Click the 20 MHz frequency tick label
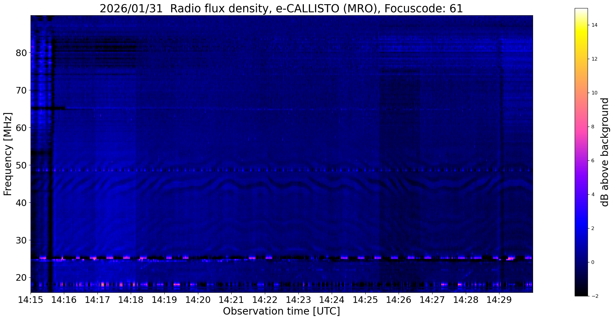614x320 pixels. (21, 278)
